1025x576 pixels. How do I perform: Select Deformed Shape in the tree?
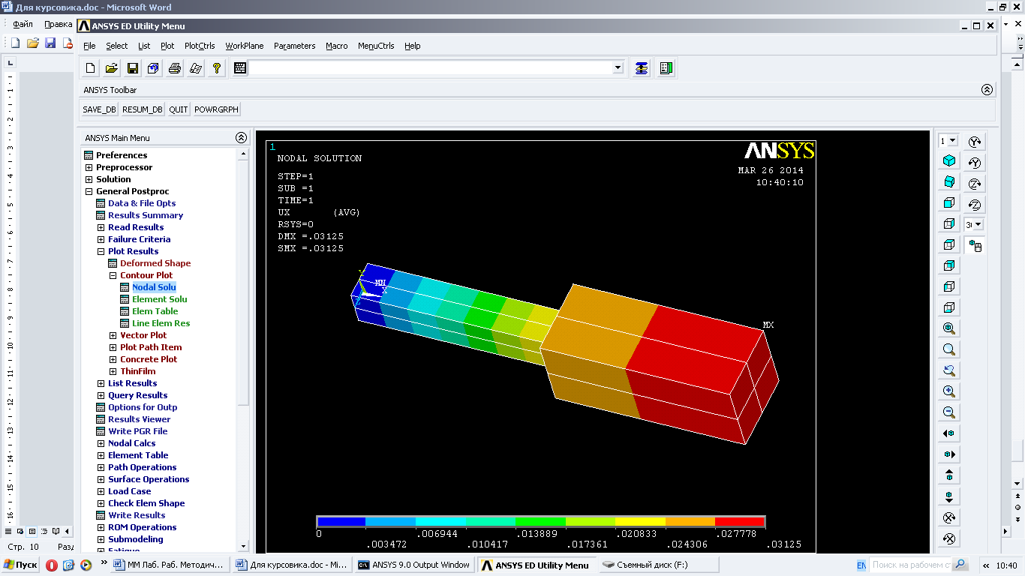[x=155, y=263]
